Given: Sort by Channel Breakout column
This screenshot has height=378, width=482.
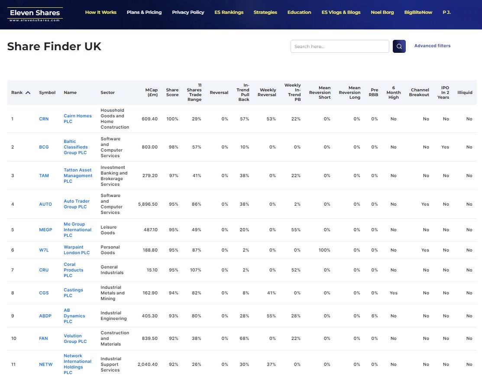Looking at the screenshot, I should coord(419,92).
